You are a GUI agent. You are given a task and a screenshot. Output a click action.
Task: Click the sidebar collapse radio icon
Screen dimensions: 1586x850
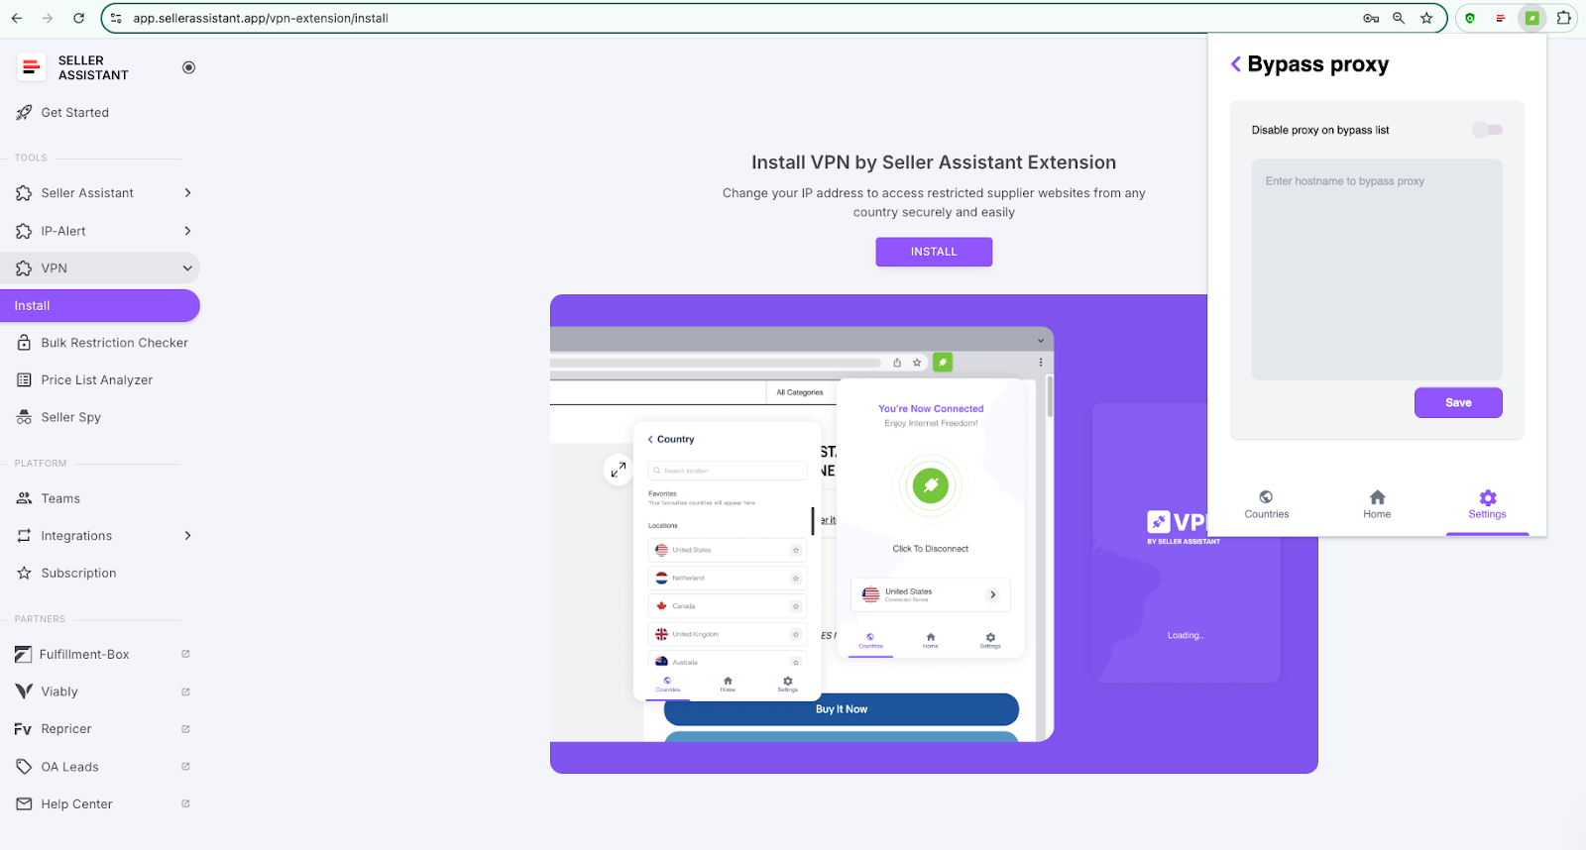pos(188,67)
